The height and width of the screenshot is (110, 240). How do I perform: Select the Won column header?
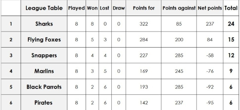point(92,8)
